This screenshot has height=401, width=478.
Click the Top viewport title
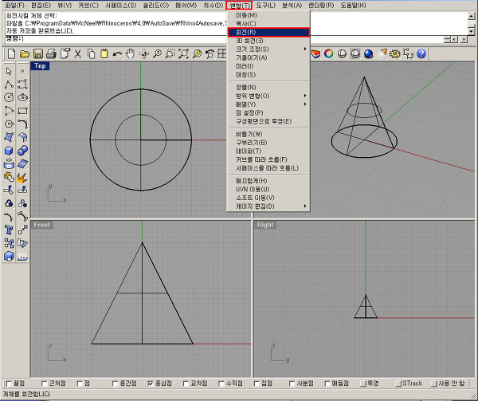point(40,66)
